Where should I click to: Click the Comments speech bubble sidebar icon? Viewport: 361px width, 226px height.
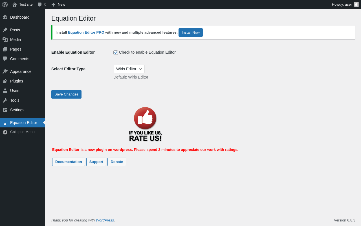coord(5,59)
